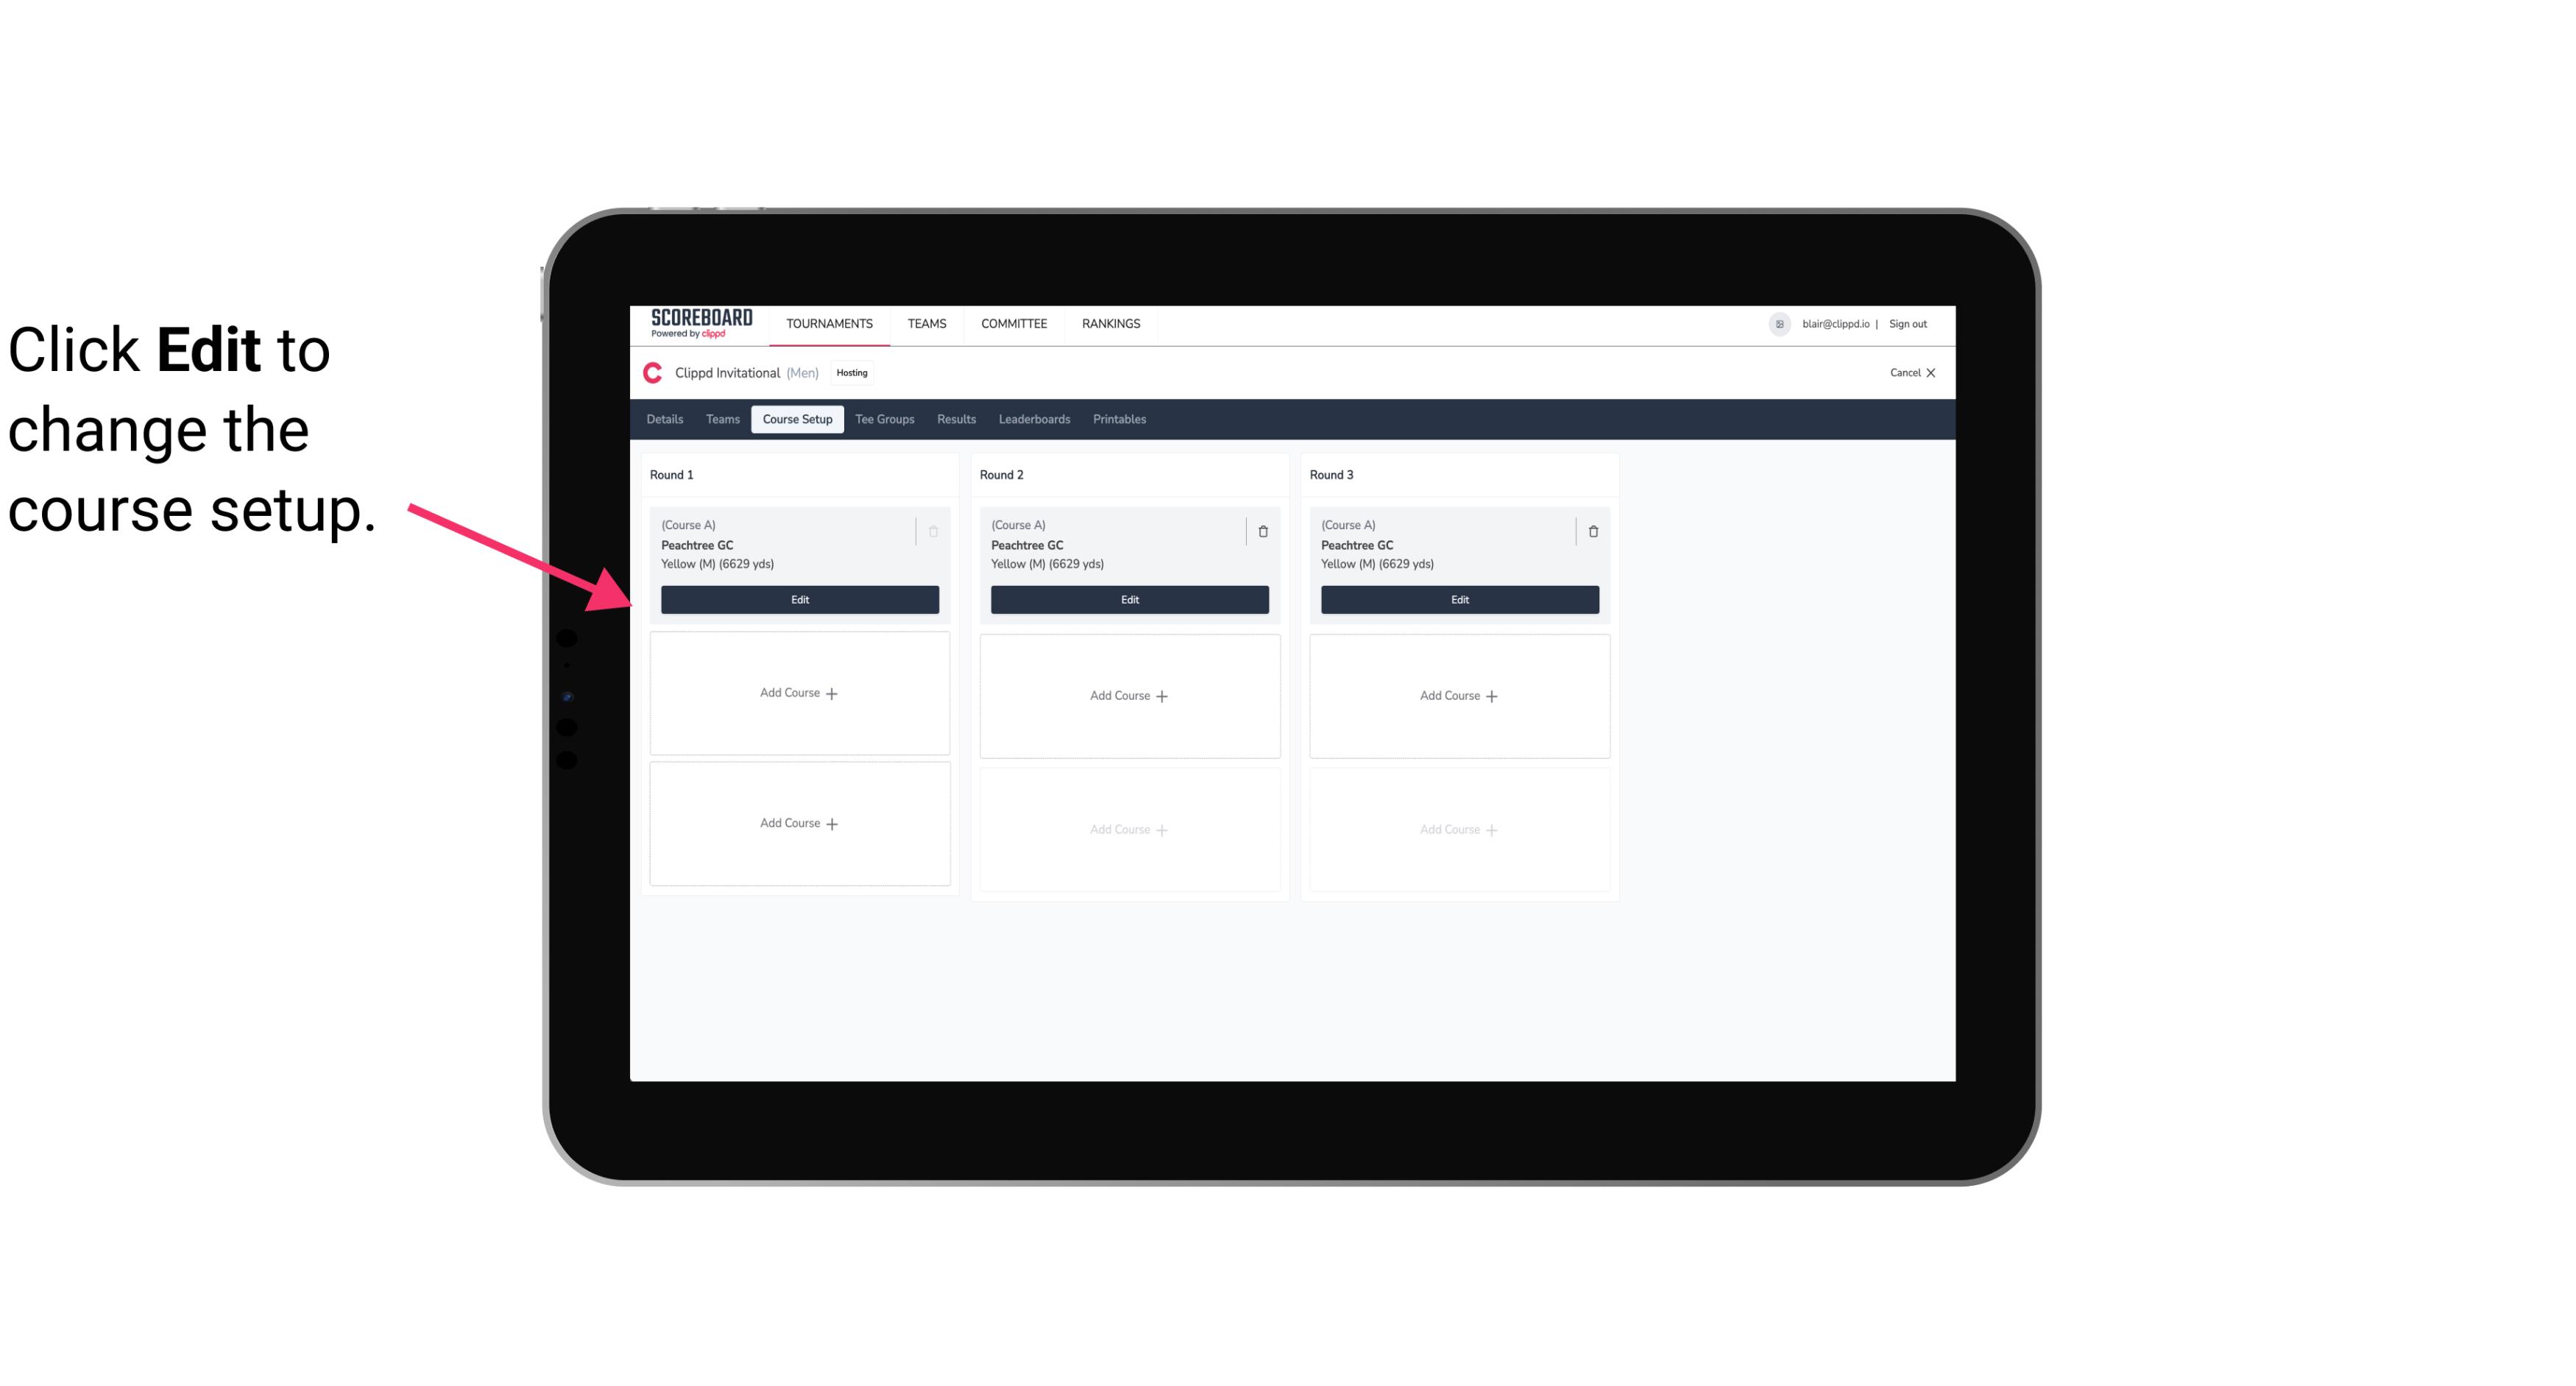Screen dimensions: 2576x1386
Task: Click delete icon for Round 1 course
Action: [935, 531]
